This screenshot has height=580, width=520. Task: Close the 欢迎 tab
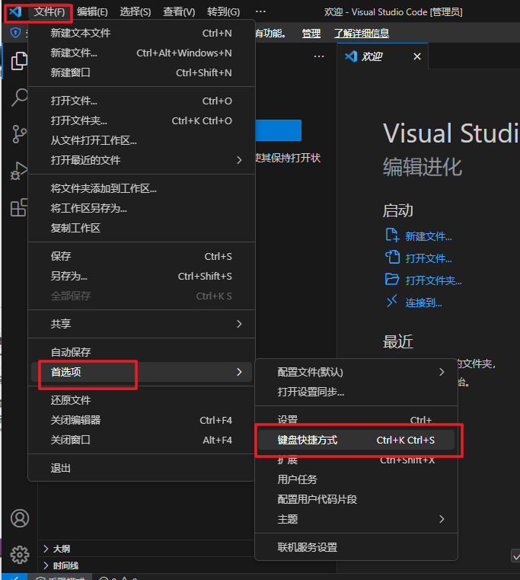(x=417, y=56)
